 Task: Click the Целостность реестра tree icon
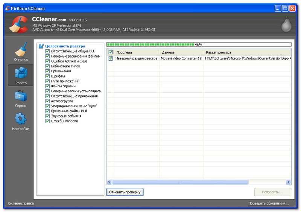click(41, 46)
